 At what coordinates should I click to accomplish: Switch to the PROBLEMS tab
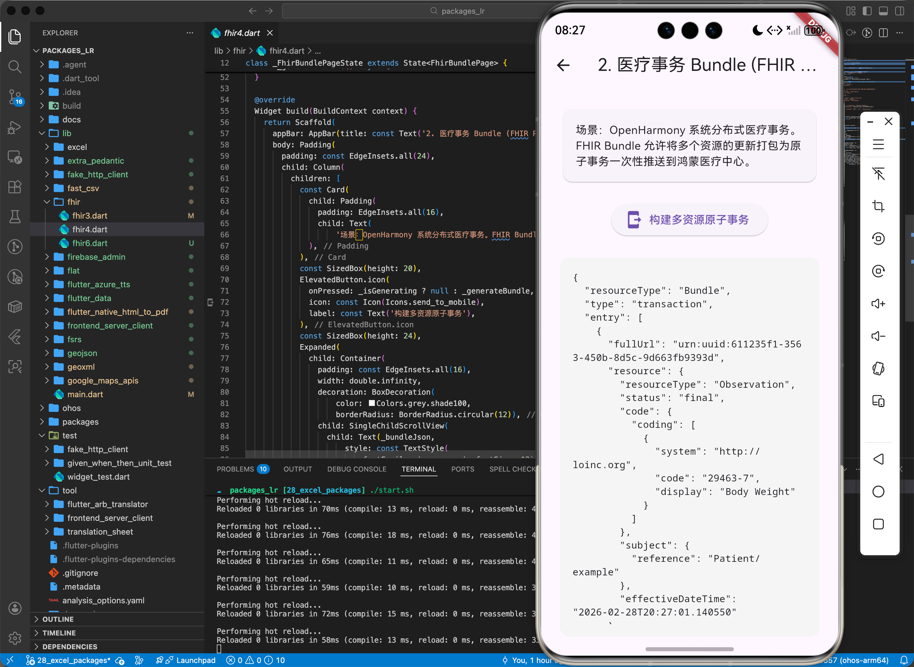click(235, 469)
